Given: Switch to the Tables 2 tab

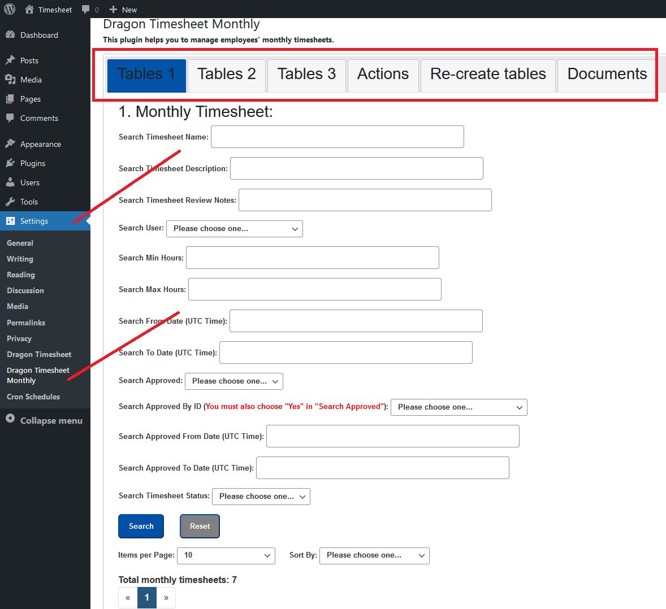Looking at the screenshot, I should (x=226, y=76).
